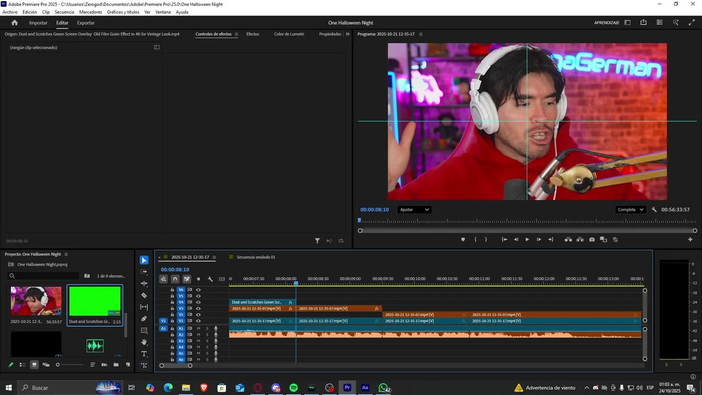Open Program Monitor settings wrench

click(x=654, y=210)
